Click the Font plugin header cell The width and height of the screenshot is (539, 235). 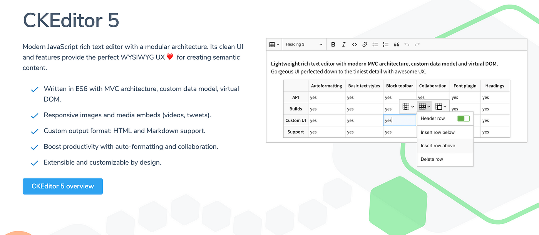click(x=465, y=86)
